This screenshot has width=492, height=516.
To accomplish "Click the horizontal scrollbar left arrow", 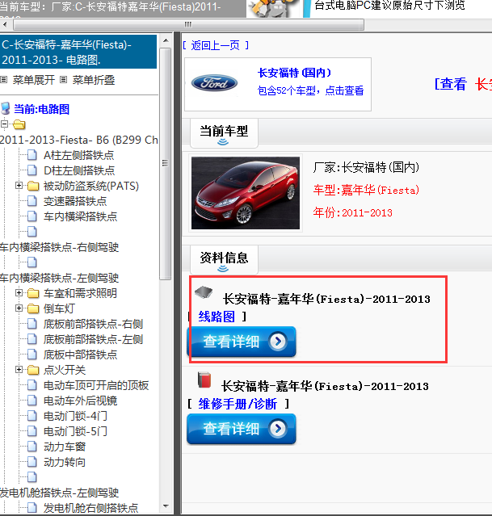I will pos(5,24).
